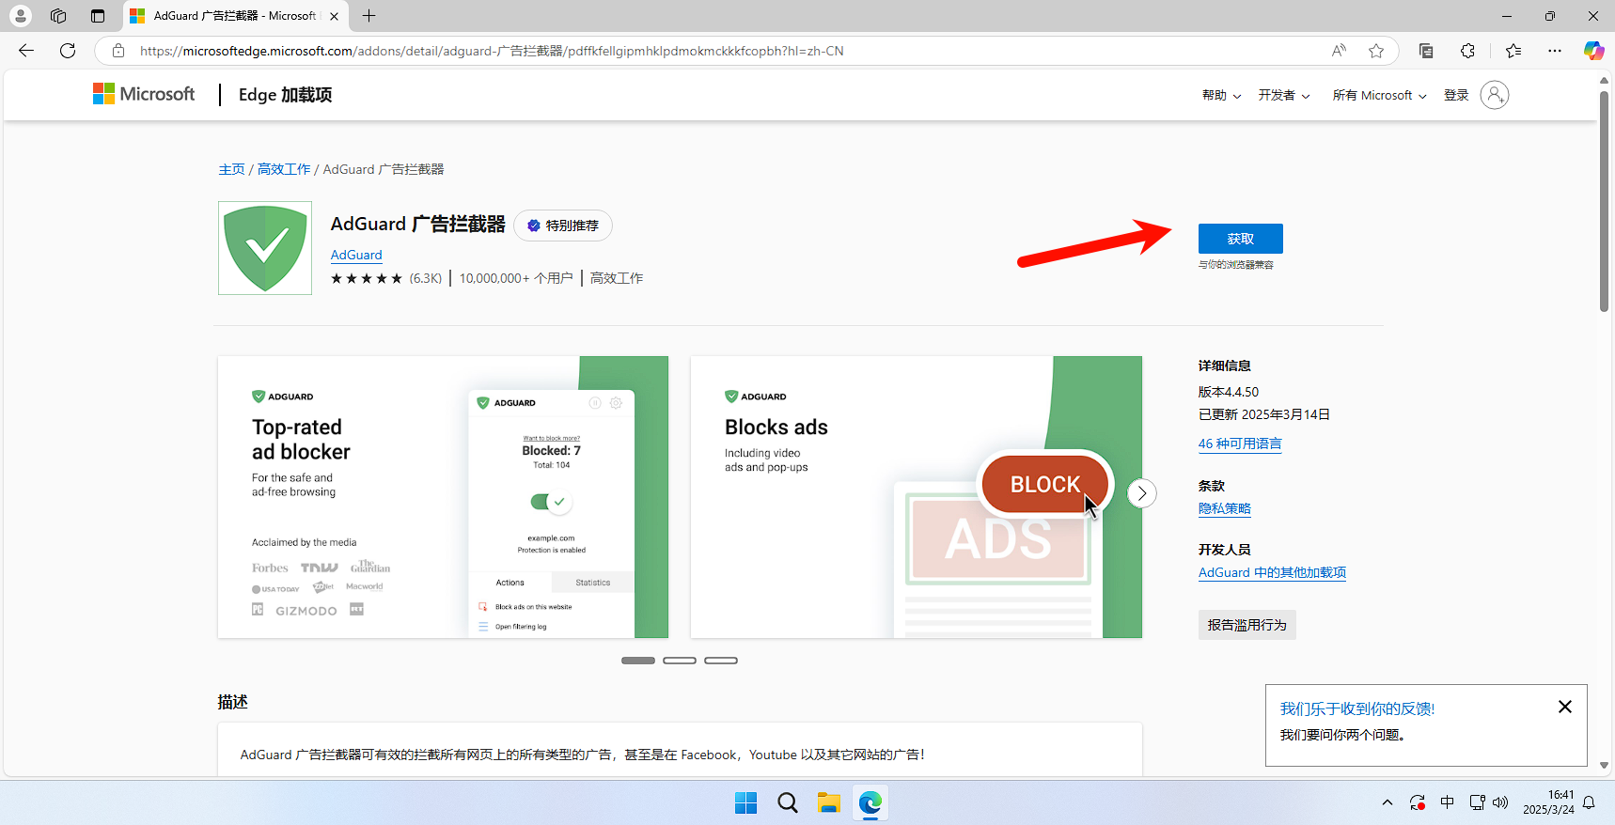Open volume control in tray
The width and height of the screenshot is (1615, 825).
pos(1500,802)
